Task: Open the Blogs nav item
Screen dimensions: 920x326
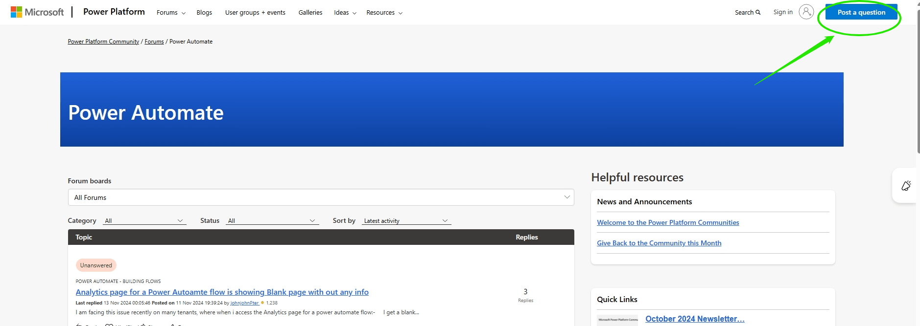Action: pyautogui.click(x=204, y=13)
